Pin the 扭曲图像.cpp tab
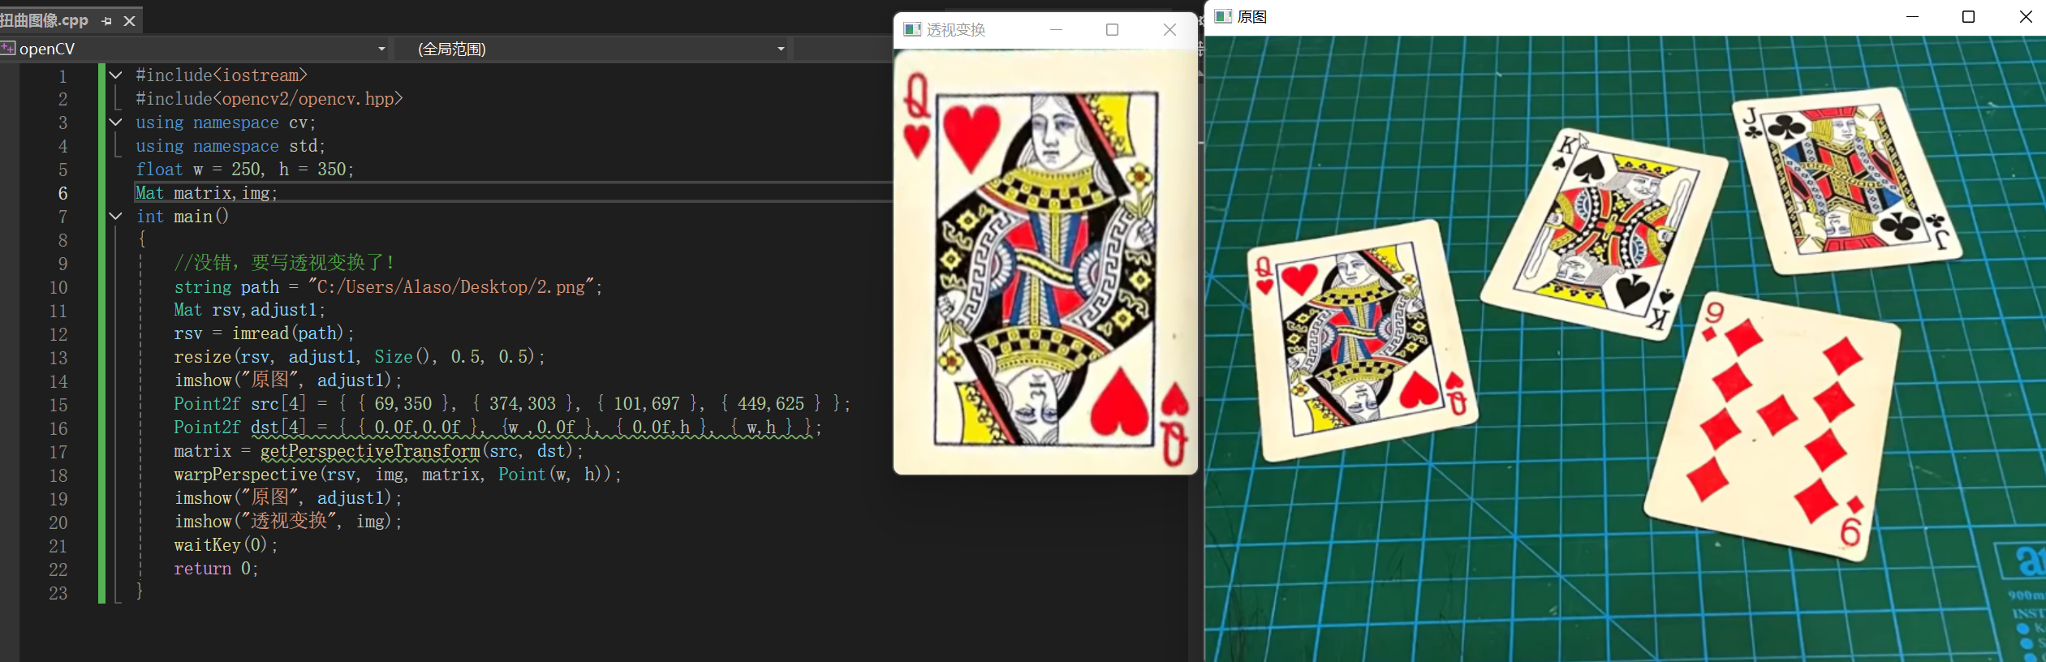Viewport: 2046px width, 662px height. [106, 21]
